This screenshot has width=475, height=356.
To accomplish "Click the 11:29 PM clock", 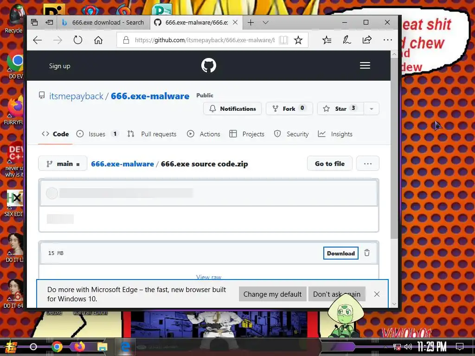I will (432, 347).
